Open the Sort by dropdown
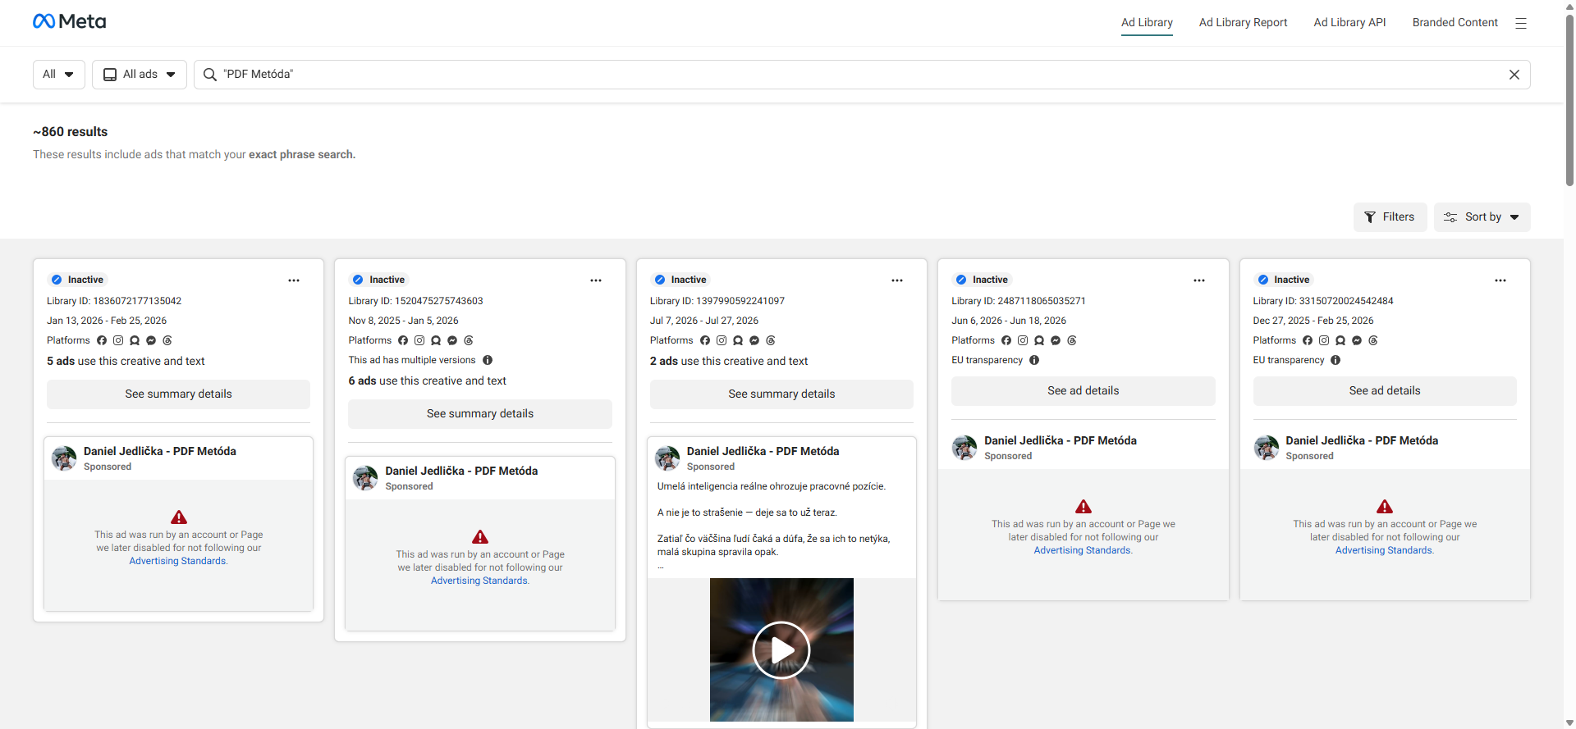Image resolution: width=1576 pixels, height=729 pixels. click(x=1482, y=217)
